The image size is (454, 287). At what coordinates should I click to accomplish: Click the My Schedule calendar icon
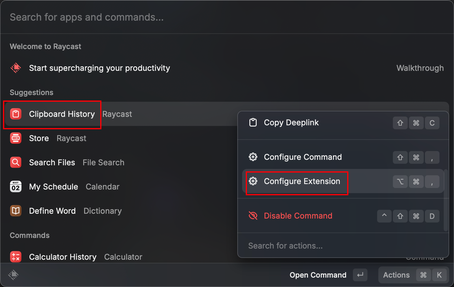click(16, 186)
